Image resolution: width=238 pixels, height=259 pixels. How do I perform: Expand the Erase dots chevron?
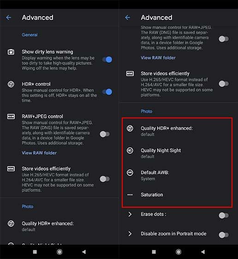point(130,214)
